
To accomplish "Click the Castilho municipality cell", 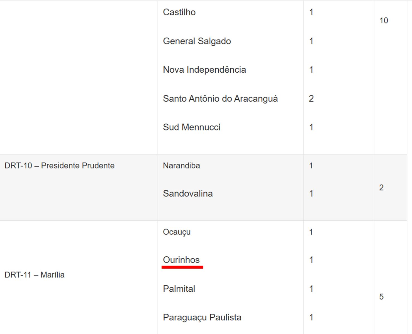I will point(179,12).
